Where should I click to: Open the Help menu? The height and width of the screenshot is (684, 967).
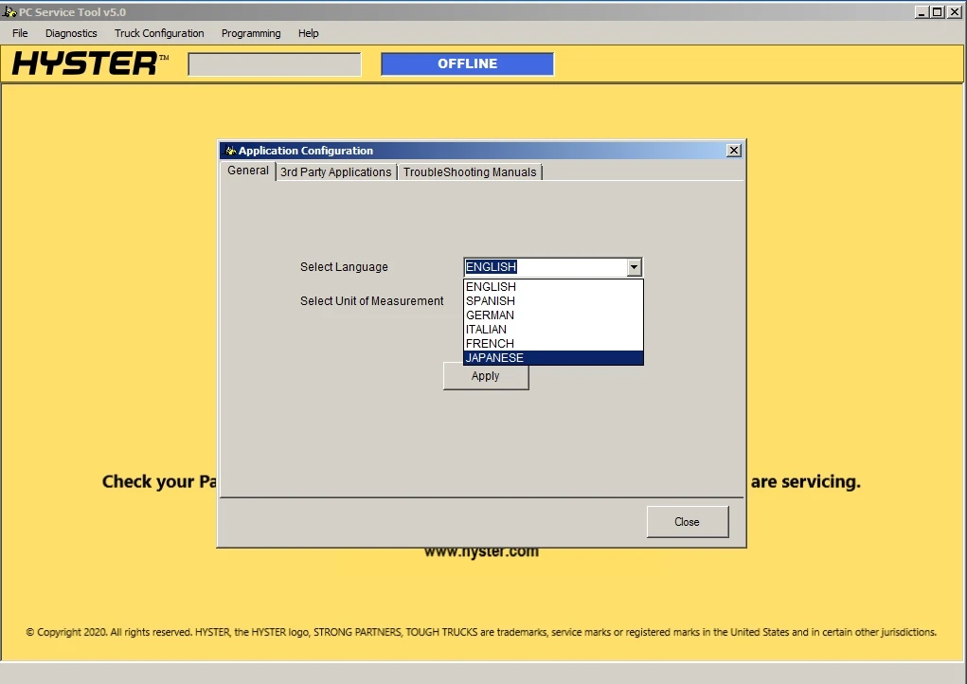click(309, 33)
